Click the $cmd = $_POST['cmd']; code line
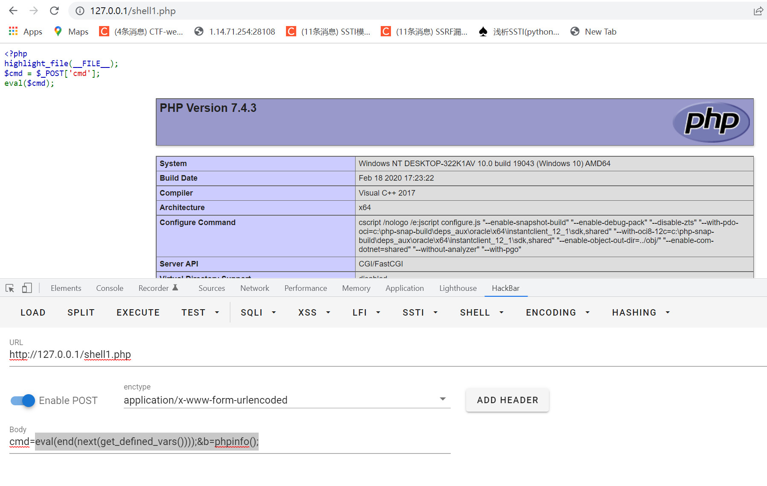The width and height of the screenshot is (767, 486). 52,73
